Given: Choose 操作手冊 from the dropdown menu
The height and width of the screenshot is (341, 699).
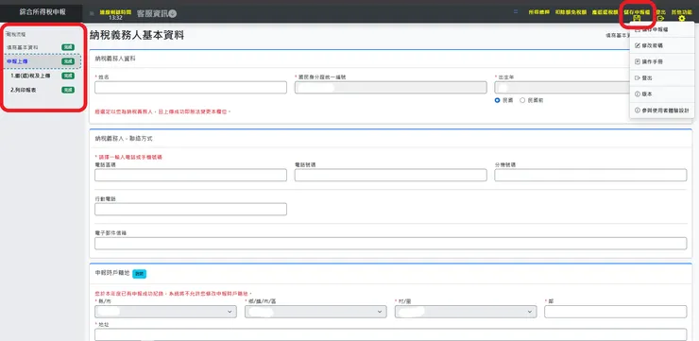Looking at the screenshot, I should [661, 61].
